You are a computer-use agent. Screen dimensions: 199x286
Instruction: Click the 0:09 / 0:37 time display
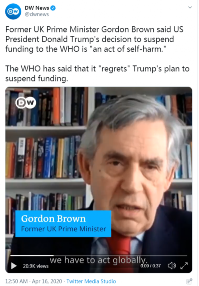(x=151, y=266)
